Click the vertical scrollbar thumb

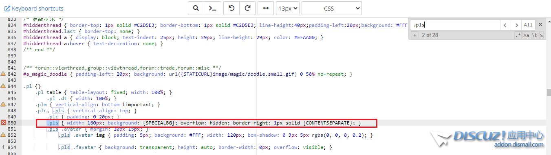549,93
